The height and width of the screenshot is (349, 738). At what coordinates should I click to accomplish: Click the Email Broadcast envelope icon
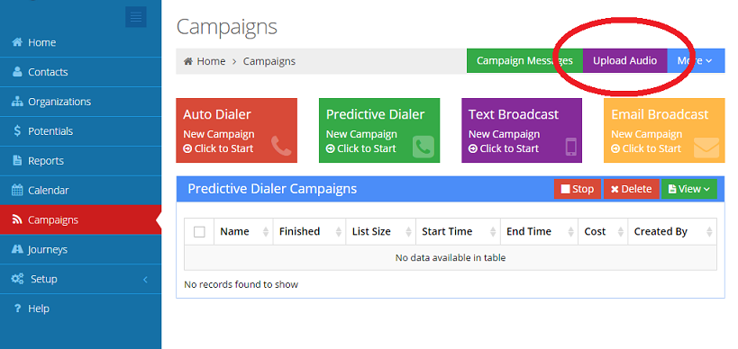pos(706,148)
